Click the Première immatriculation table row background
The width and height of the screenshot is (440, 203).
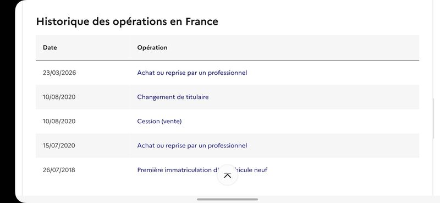227,170
